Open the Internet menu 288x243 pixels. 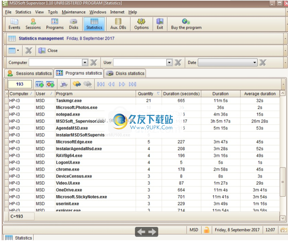tap(117, 12)
